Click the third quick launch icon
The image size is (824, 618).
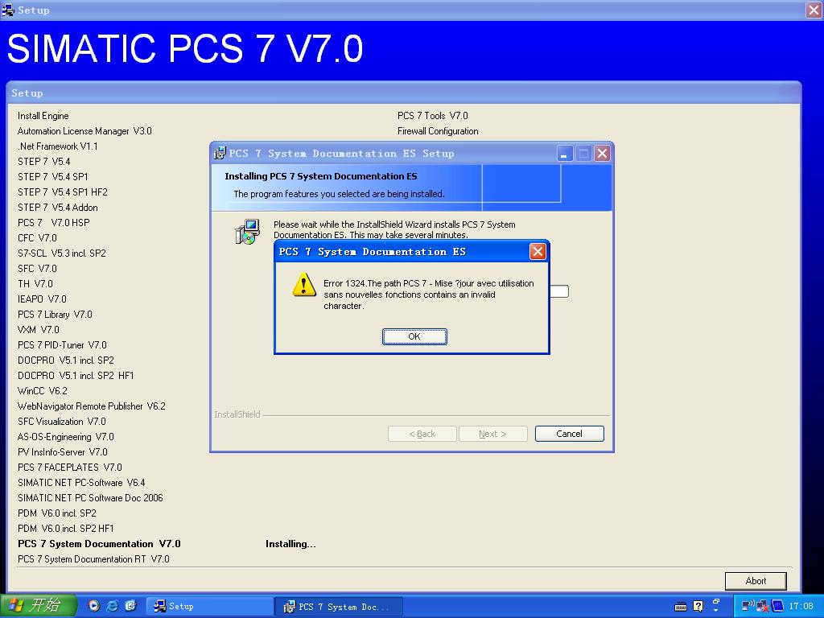[130, 606]
